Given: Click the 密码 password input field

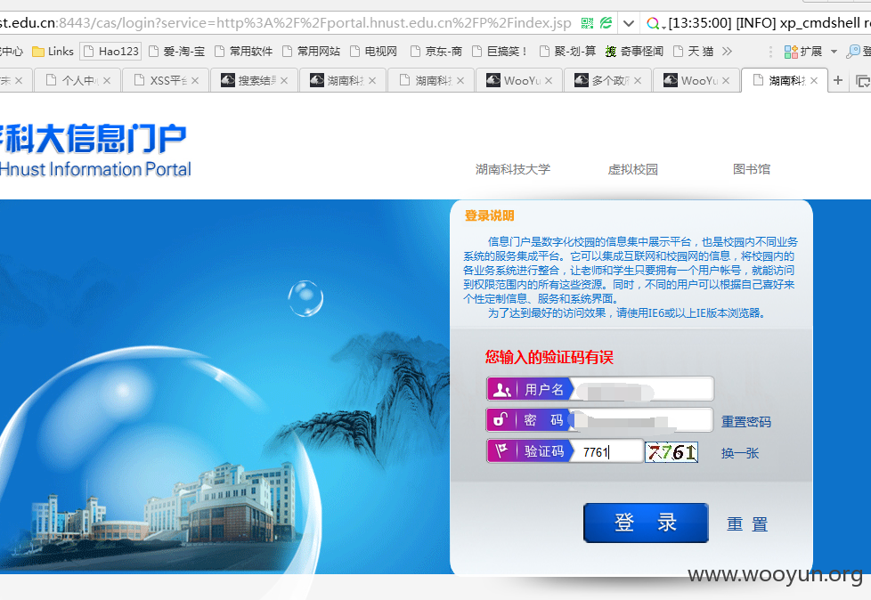Looking at the screenshot, I should click(640, 420).
